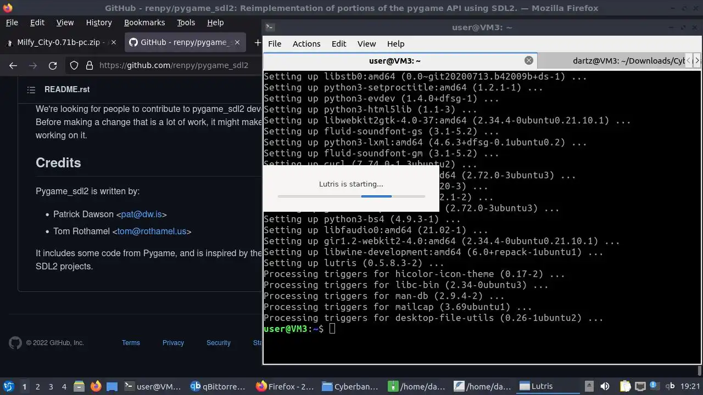Open Firefox View menu

click(x=65, y=22)
